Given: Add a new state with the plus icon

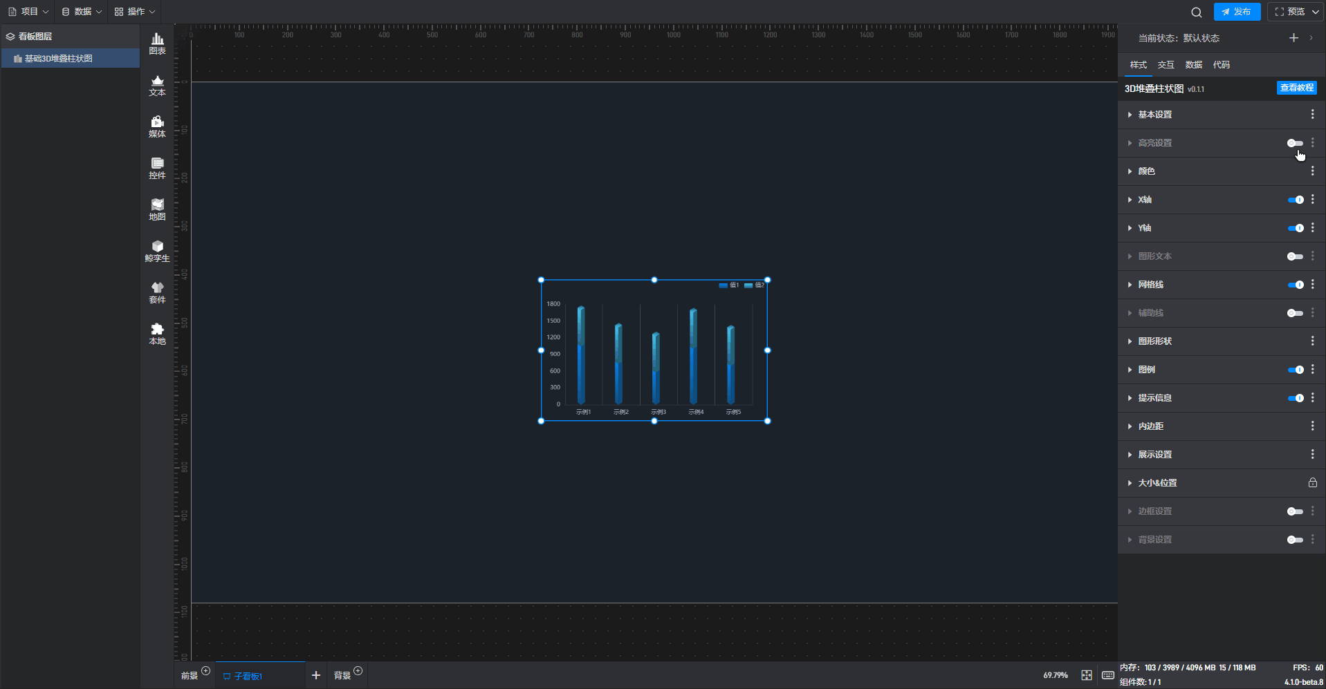Looking at the screenshot, I should pos(1293,38).
